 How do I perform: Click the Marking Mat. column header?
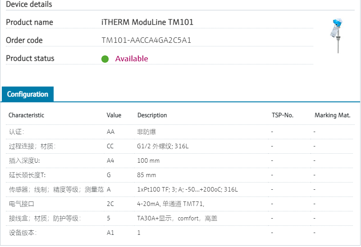[x=332, y=115]
